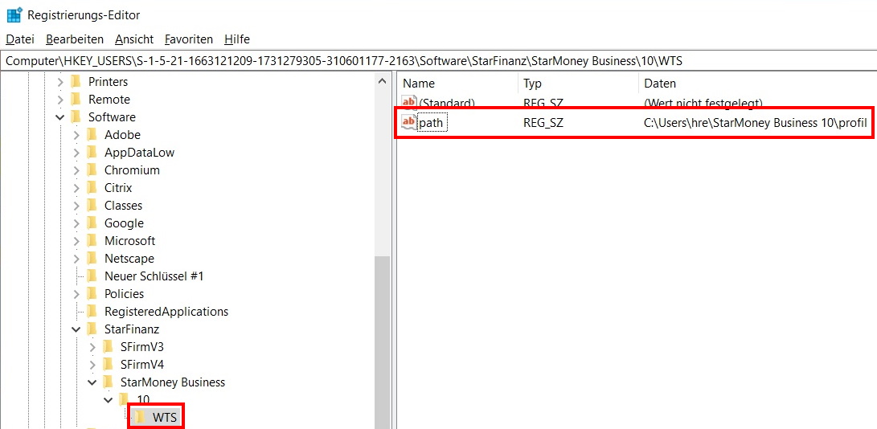
Task: Select the StarMoney Business key label
Action: (x=173, y=382)
